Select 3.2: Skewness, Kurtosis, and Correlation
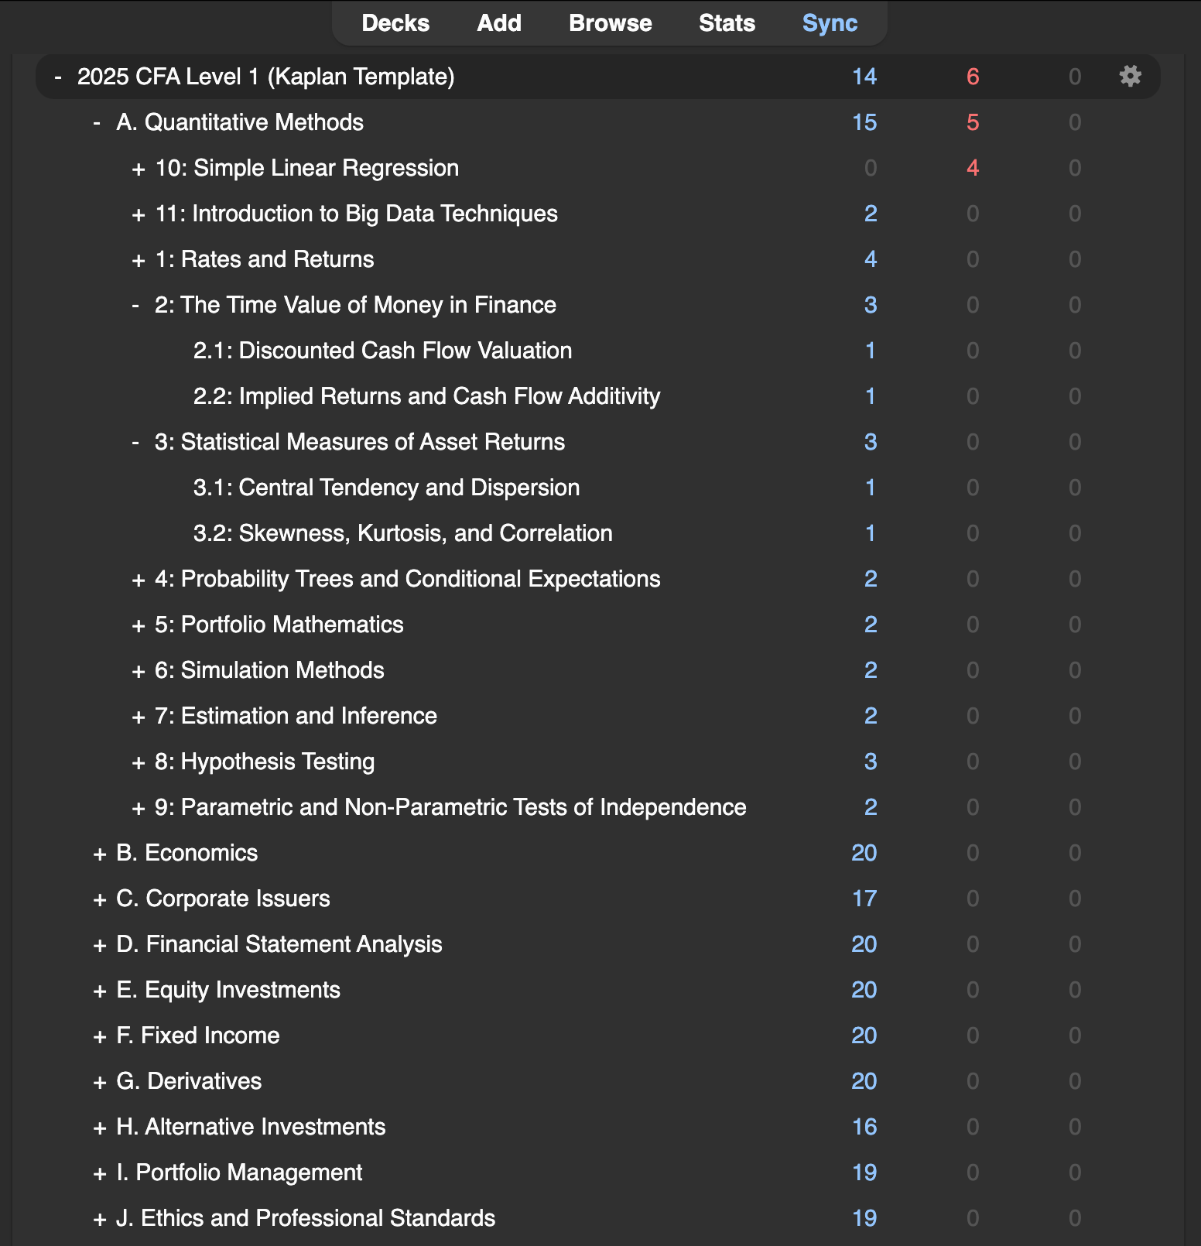Viewport: 1201px width, 1246px height. [403, 533]
